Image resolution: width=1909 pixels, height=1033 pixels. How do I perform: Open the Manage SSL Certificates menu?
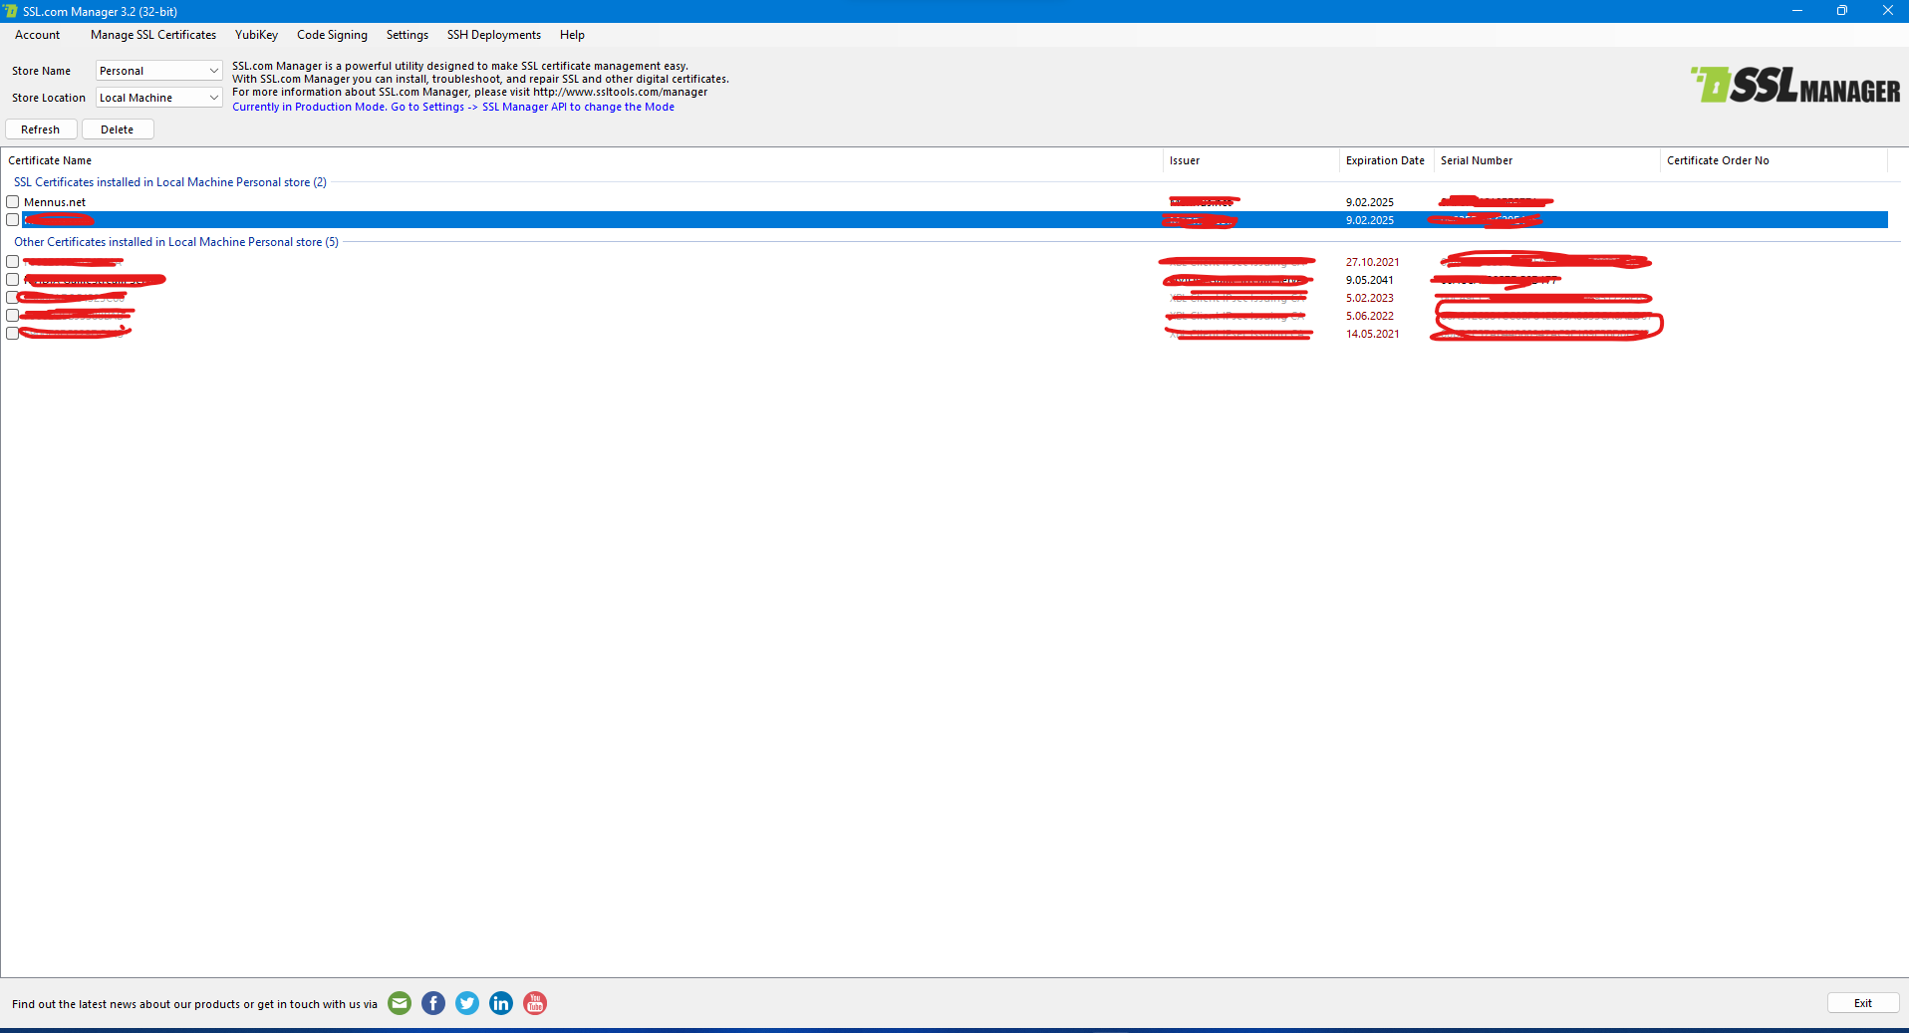pyautogui.click(x=153, y=35)
